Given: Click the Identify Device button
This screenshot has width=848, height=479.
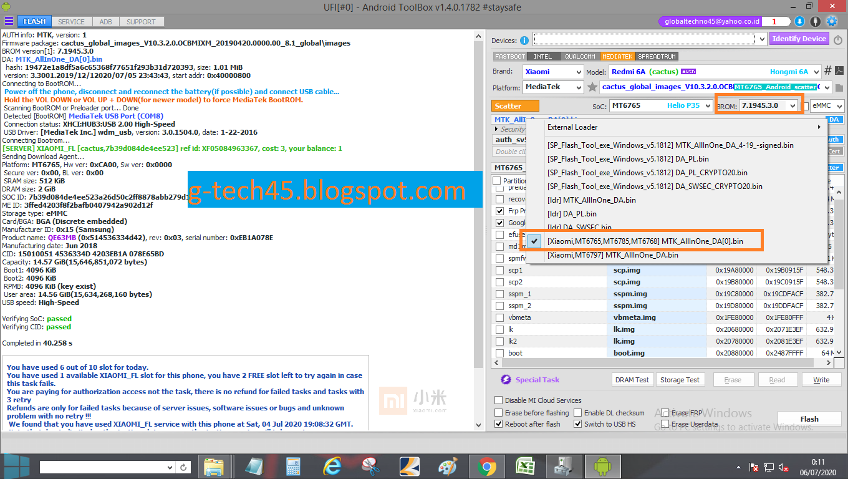Looking at the screenshot, I should (799, 39).
